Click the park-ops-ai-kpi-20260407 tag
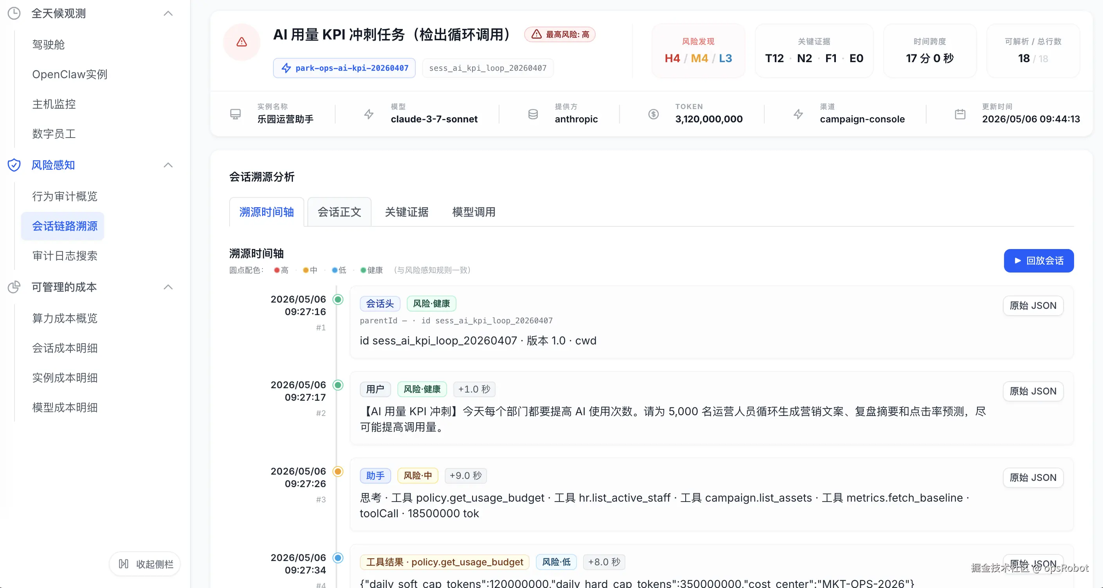The width and height of the screenshot is (1103, 588). 344,68
